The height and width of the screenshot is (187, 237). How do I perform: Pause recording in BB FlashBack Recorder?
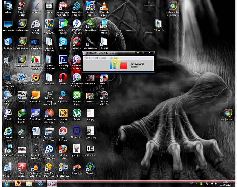coord(113,66)
